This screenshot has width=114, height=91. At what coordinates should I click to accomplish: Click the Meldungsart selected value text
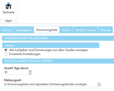(45, 84)
